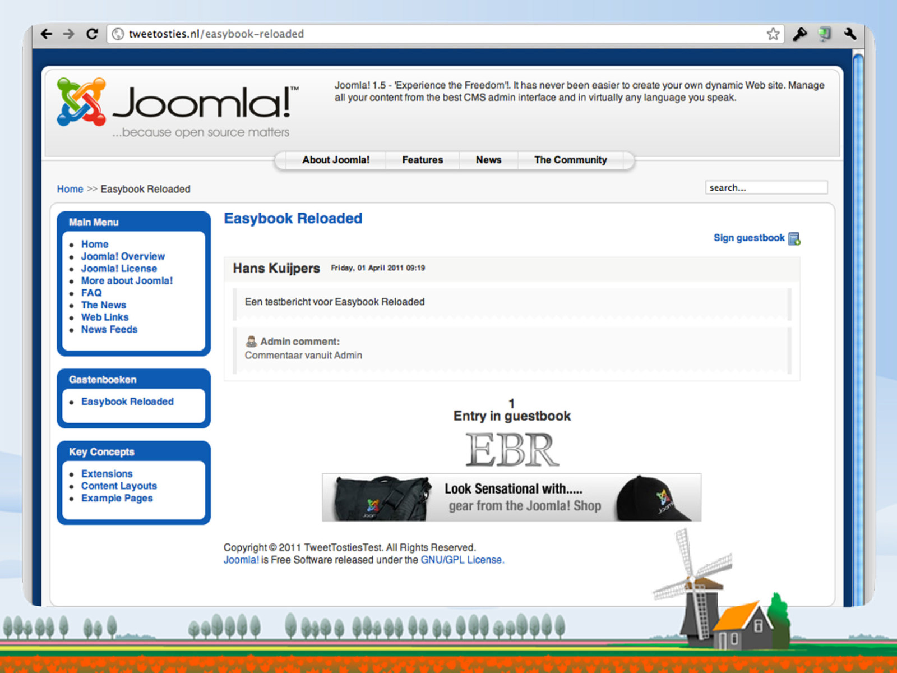Click the text Een testbericht voor Easybook Reloaded

(335, 302)
